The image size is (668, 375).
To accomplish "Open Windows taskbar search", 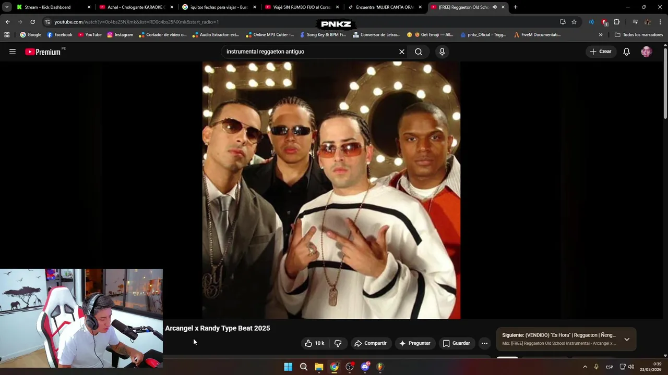I will click(x=304, y=367).
